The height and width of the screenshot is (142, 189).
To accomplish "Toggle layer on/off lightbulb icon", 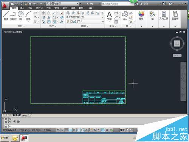I will click(x=68, y=22).
